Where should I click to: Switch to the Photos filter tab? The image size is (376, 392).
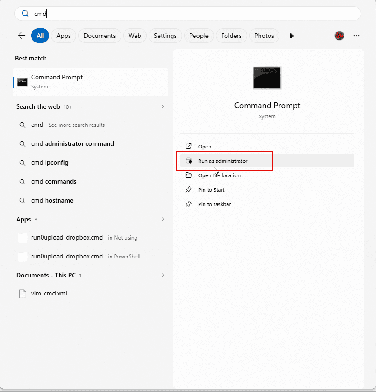click(264, 36)
